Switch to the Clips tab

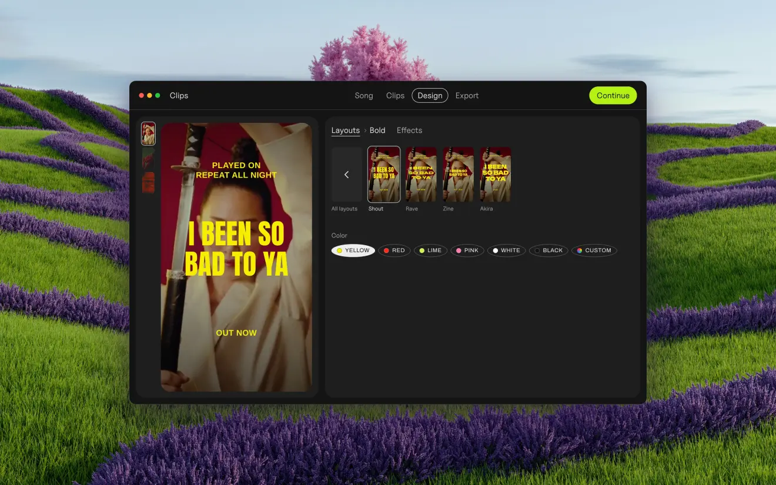(395, 96)
